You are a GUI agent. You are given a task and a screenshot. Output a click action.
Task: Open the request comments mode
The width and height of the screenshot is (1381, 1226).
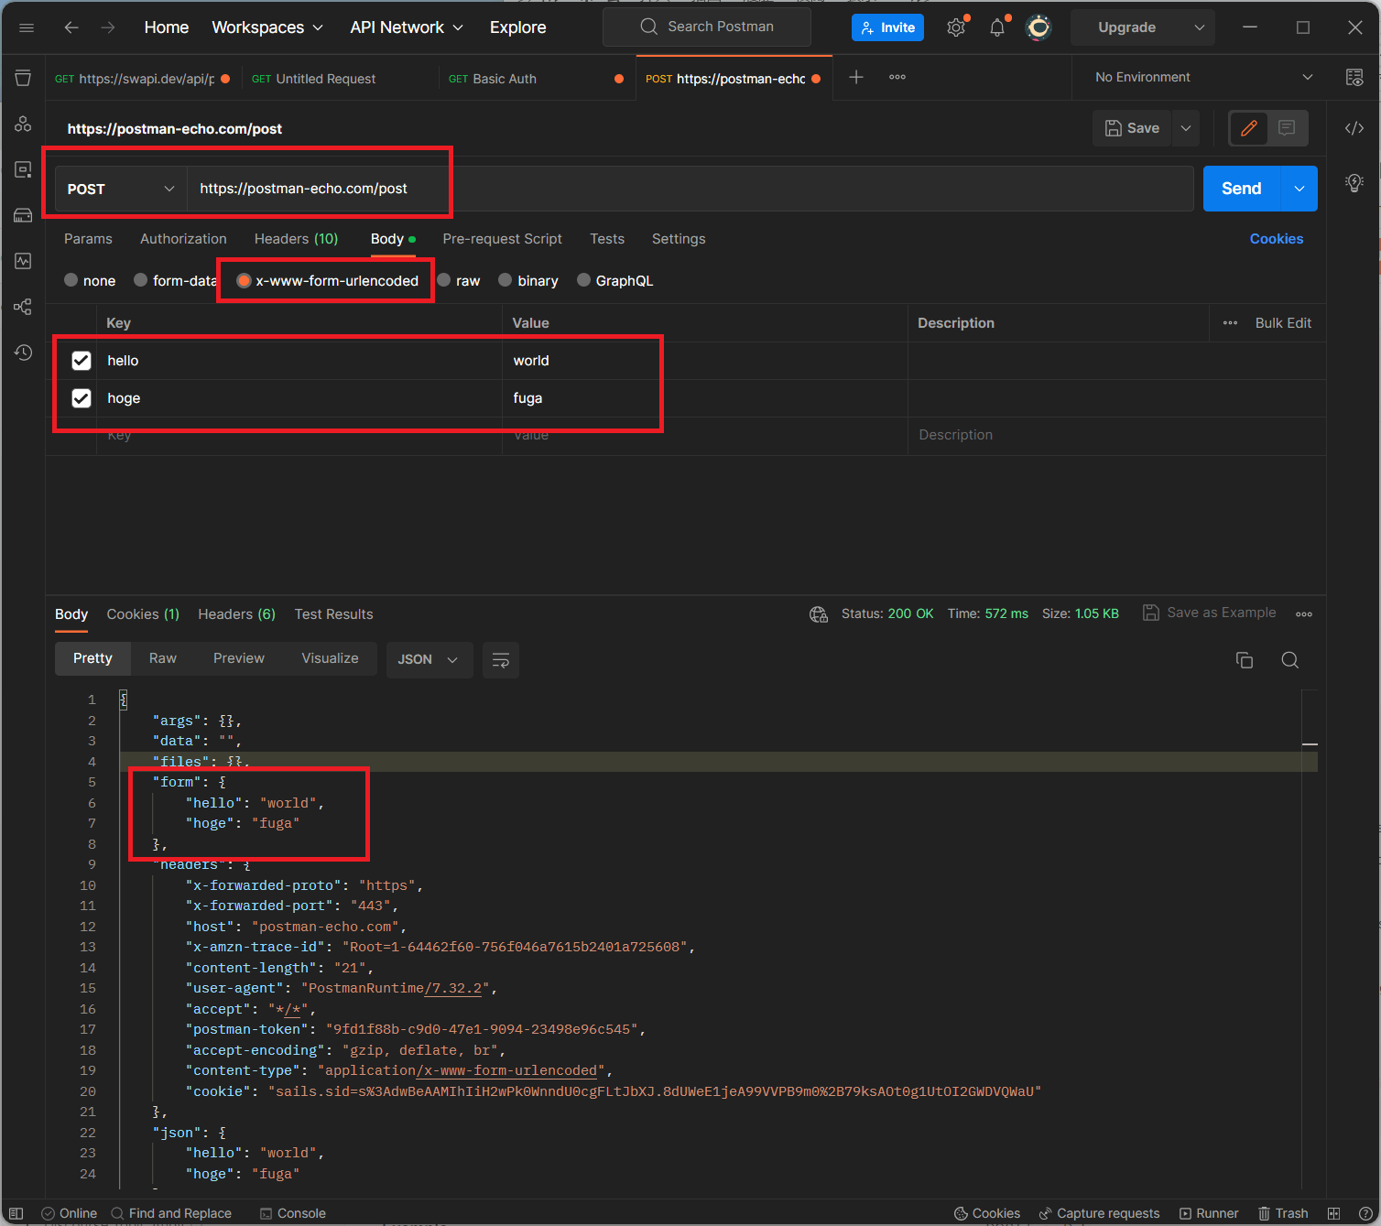pos(1287,128)
